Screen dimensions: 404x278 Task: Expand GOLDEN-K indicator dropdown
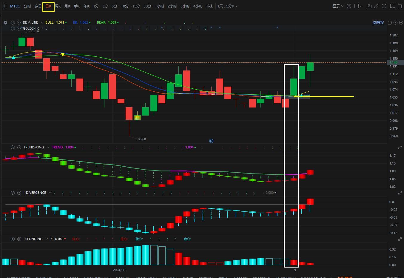coord(42,28)
